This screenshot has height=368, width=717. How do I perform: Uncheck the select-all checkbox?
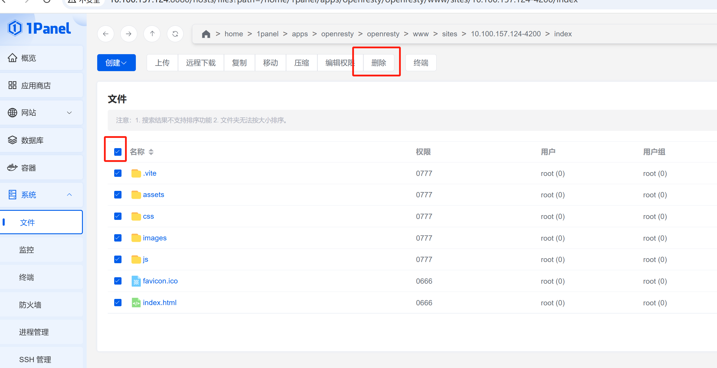(118, 152)
